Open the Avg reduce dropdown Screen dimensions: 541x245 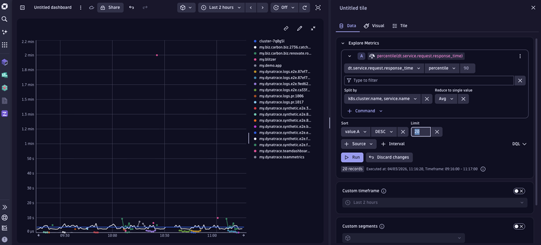point(446,99)
